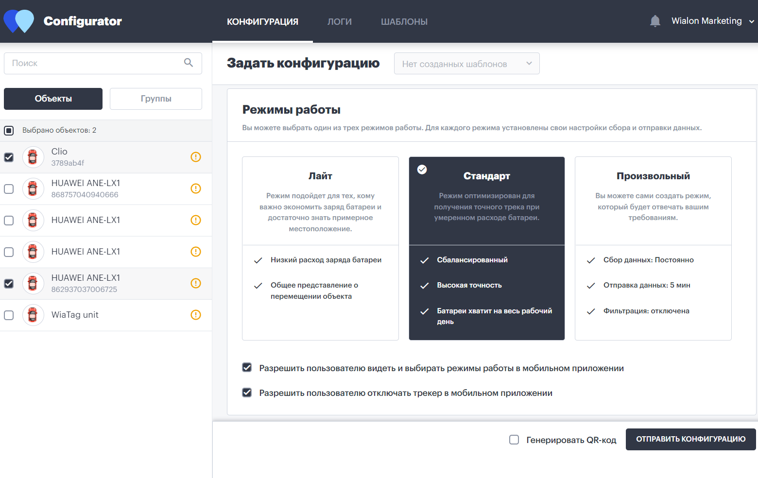Switch to the Группы list button
The height and width of the screenshot is (478, 758).
point(156,99)
